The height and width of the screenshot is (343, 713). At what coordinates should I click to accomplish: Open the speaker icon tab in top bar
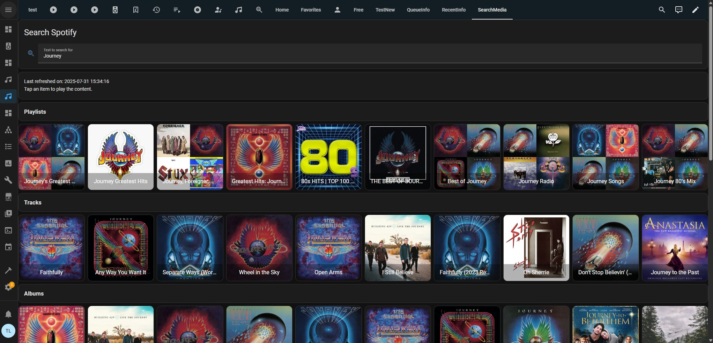coord(115,10)
